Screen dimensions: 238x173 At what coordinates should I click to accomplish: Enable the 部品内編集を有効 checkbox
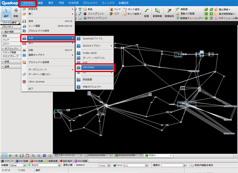192,165
